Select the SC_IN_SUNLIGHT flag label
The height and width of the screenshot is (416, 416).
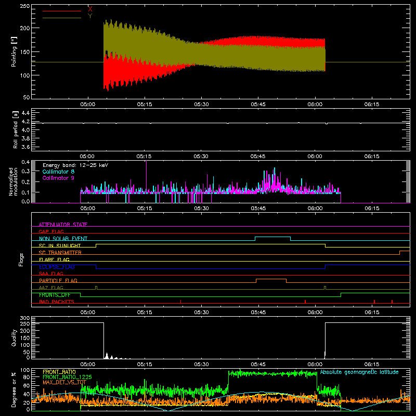[60, 245]
